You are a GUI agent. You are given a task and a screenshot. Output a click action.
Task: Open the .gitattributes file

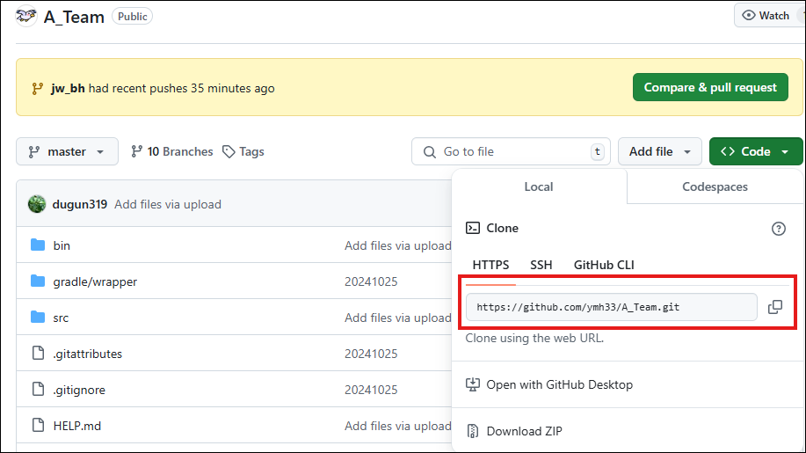(87, 354)
